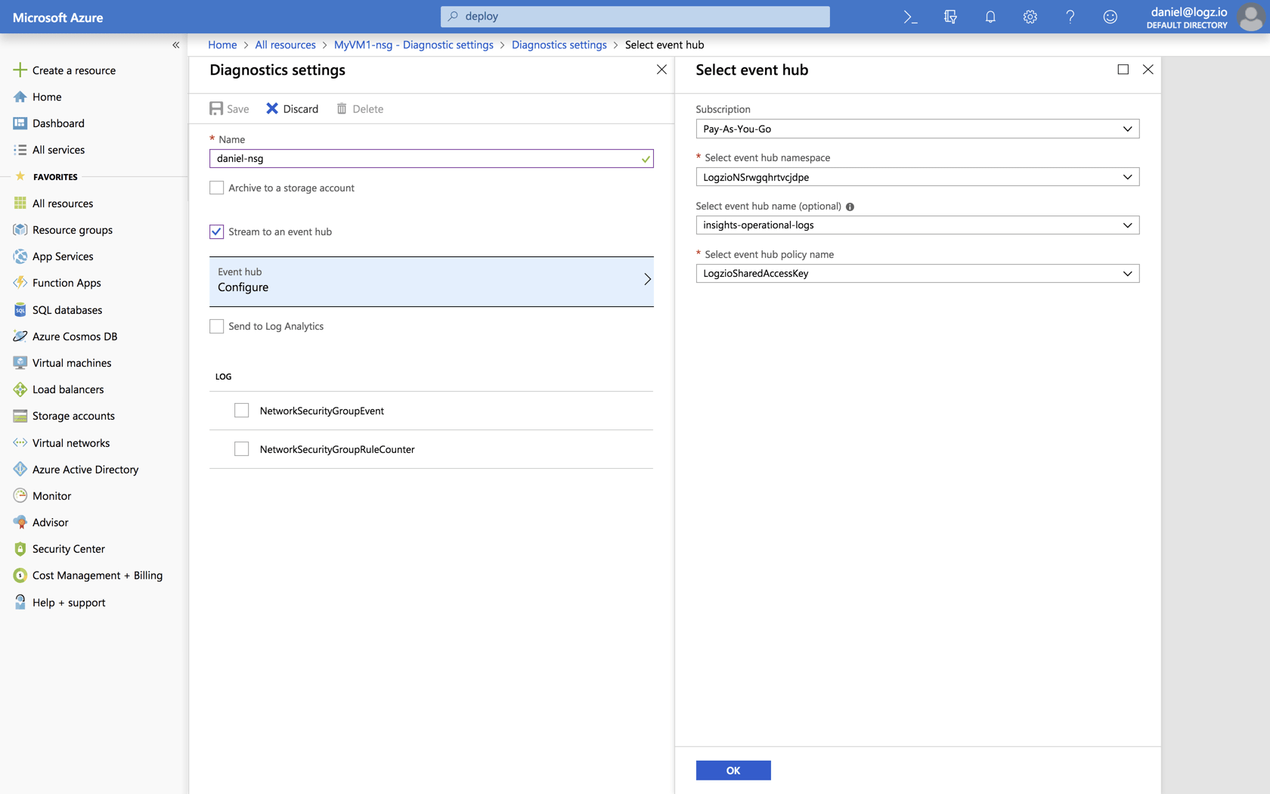Click the Name input field

[x=431, y=159]
